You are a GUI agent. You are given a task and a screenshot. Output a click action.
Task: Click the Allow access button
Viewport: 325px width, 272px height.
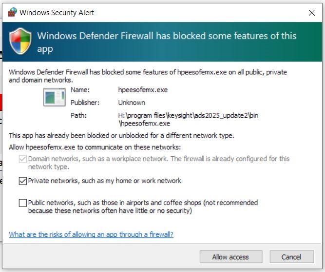(x=231, y=257)
